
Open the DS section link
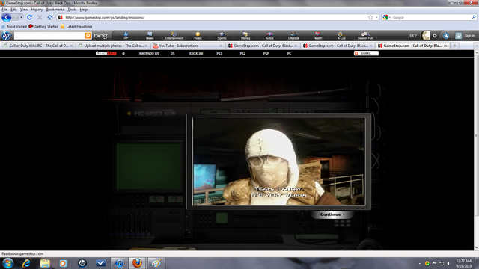(173, 53)
